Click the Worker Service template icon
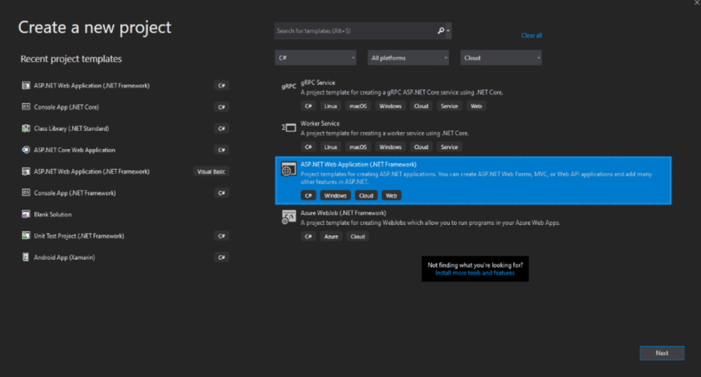701x377 pixels. (288, 127)
